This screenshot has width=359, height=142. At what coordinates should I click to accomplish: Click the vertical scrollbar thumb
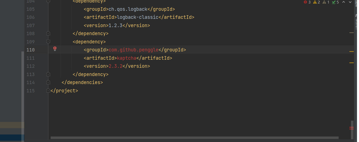(352, 129)
